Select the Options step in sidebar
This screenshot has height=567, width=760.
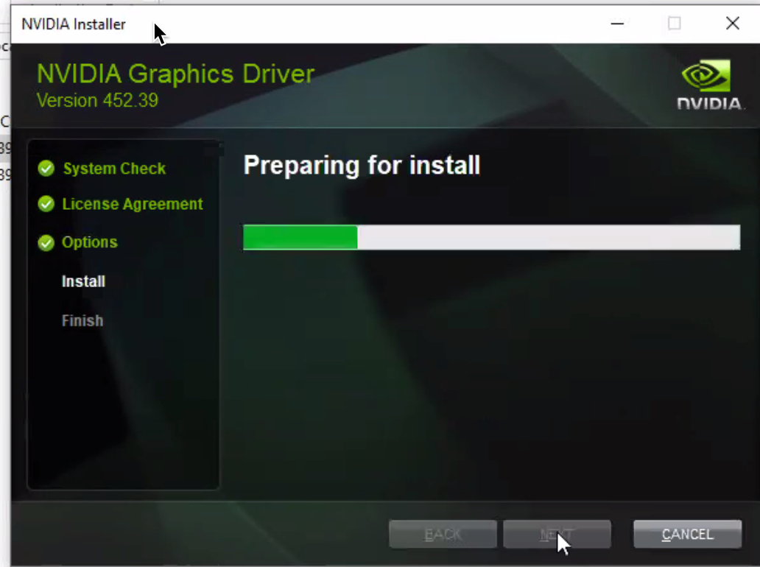coord(90,242)
